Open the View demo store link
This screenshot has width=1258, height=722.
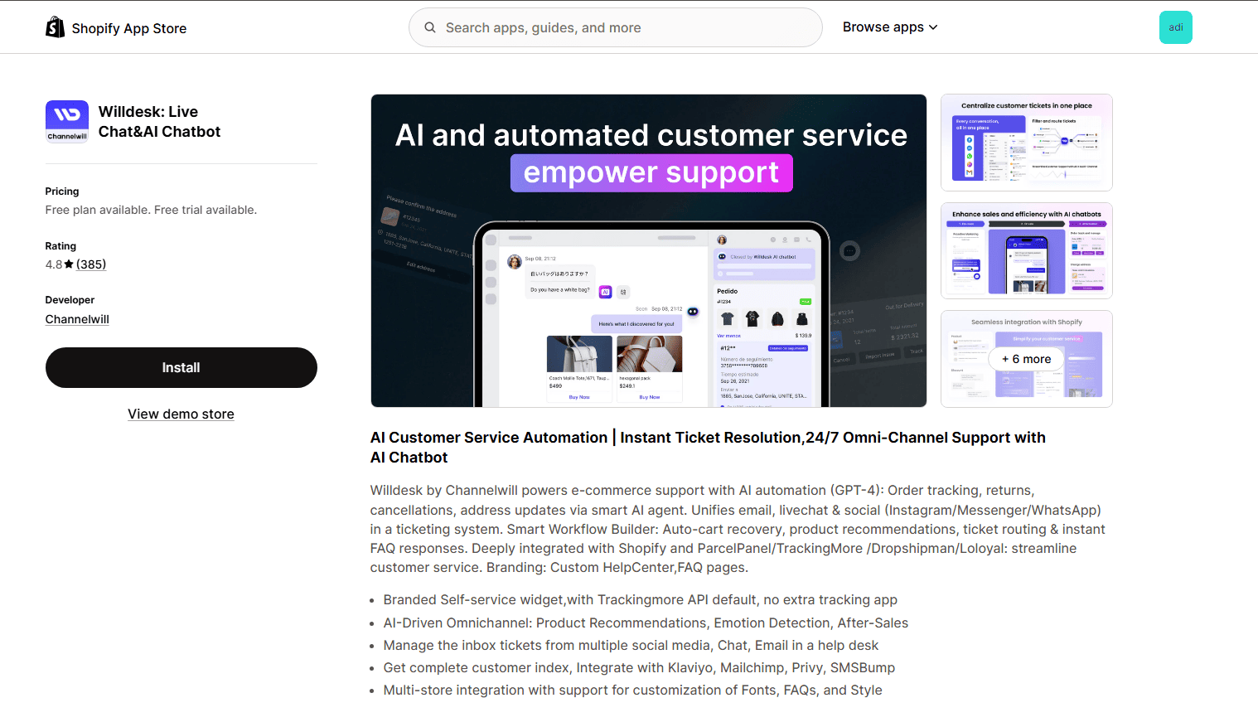click(181, 414)
